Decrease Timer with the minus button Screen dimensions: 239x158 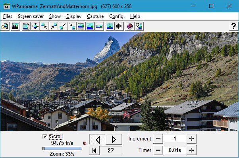(158, 150)
